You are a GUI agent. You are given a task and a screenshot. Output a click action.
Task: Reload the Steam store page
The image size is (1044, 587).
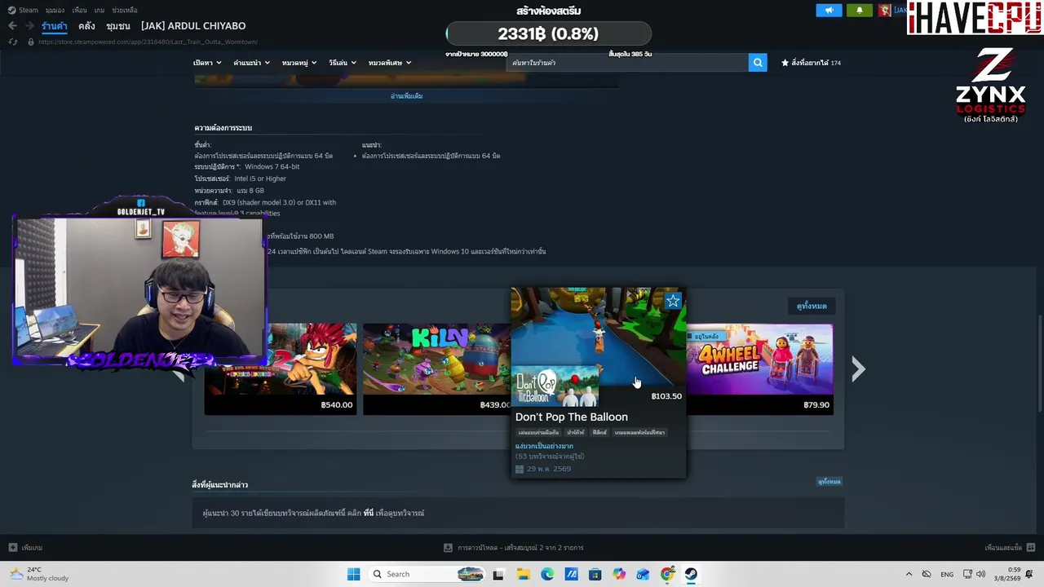click(x=14, y=42)
